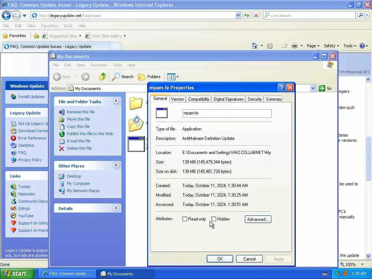The height and width of the screenshot is (279, 372).
Task: Expand the Details panel
Action: 116,208
